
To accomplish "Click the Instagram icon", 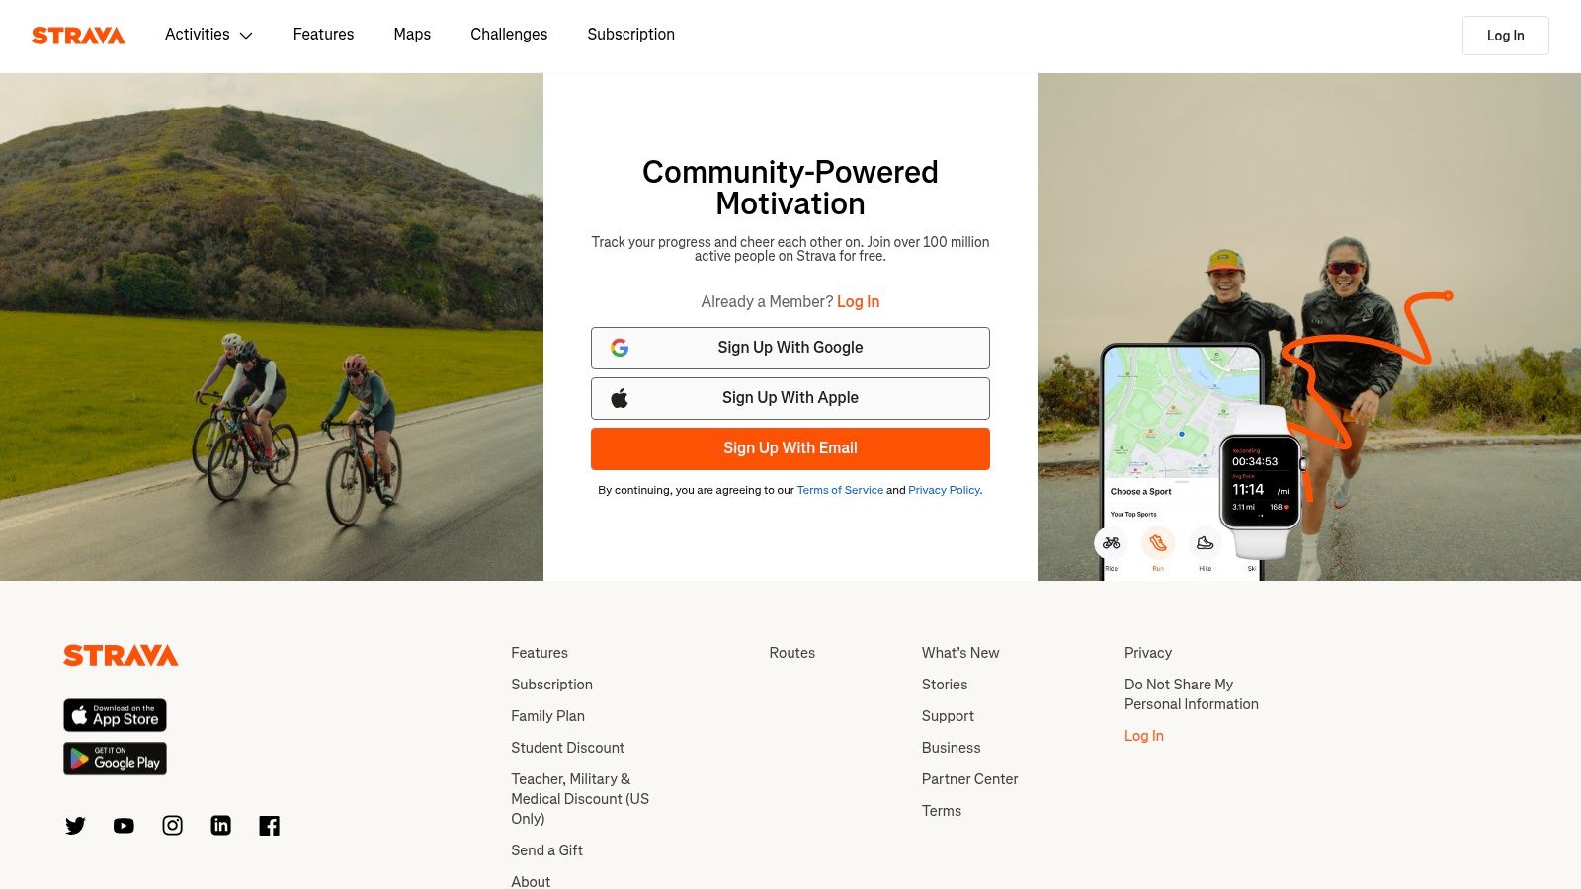I will pos(172,826).
